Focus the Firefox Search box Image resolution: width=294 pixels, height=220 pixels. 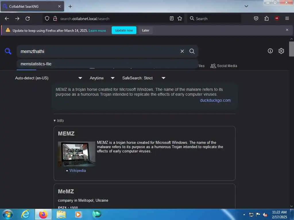click(214, 19)
